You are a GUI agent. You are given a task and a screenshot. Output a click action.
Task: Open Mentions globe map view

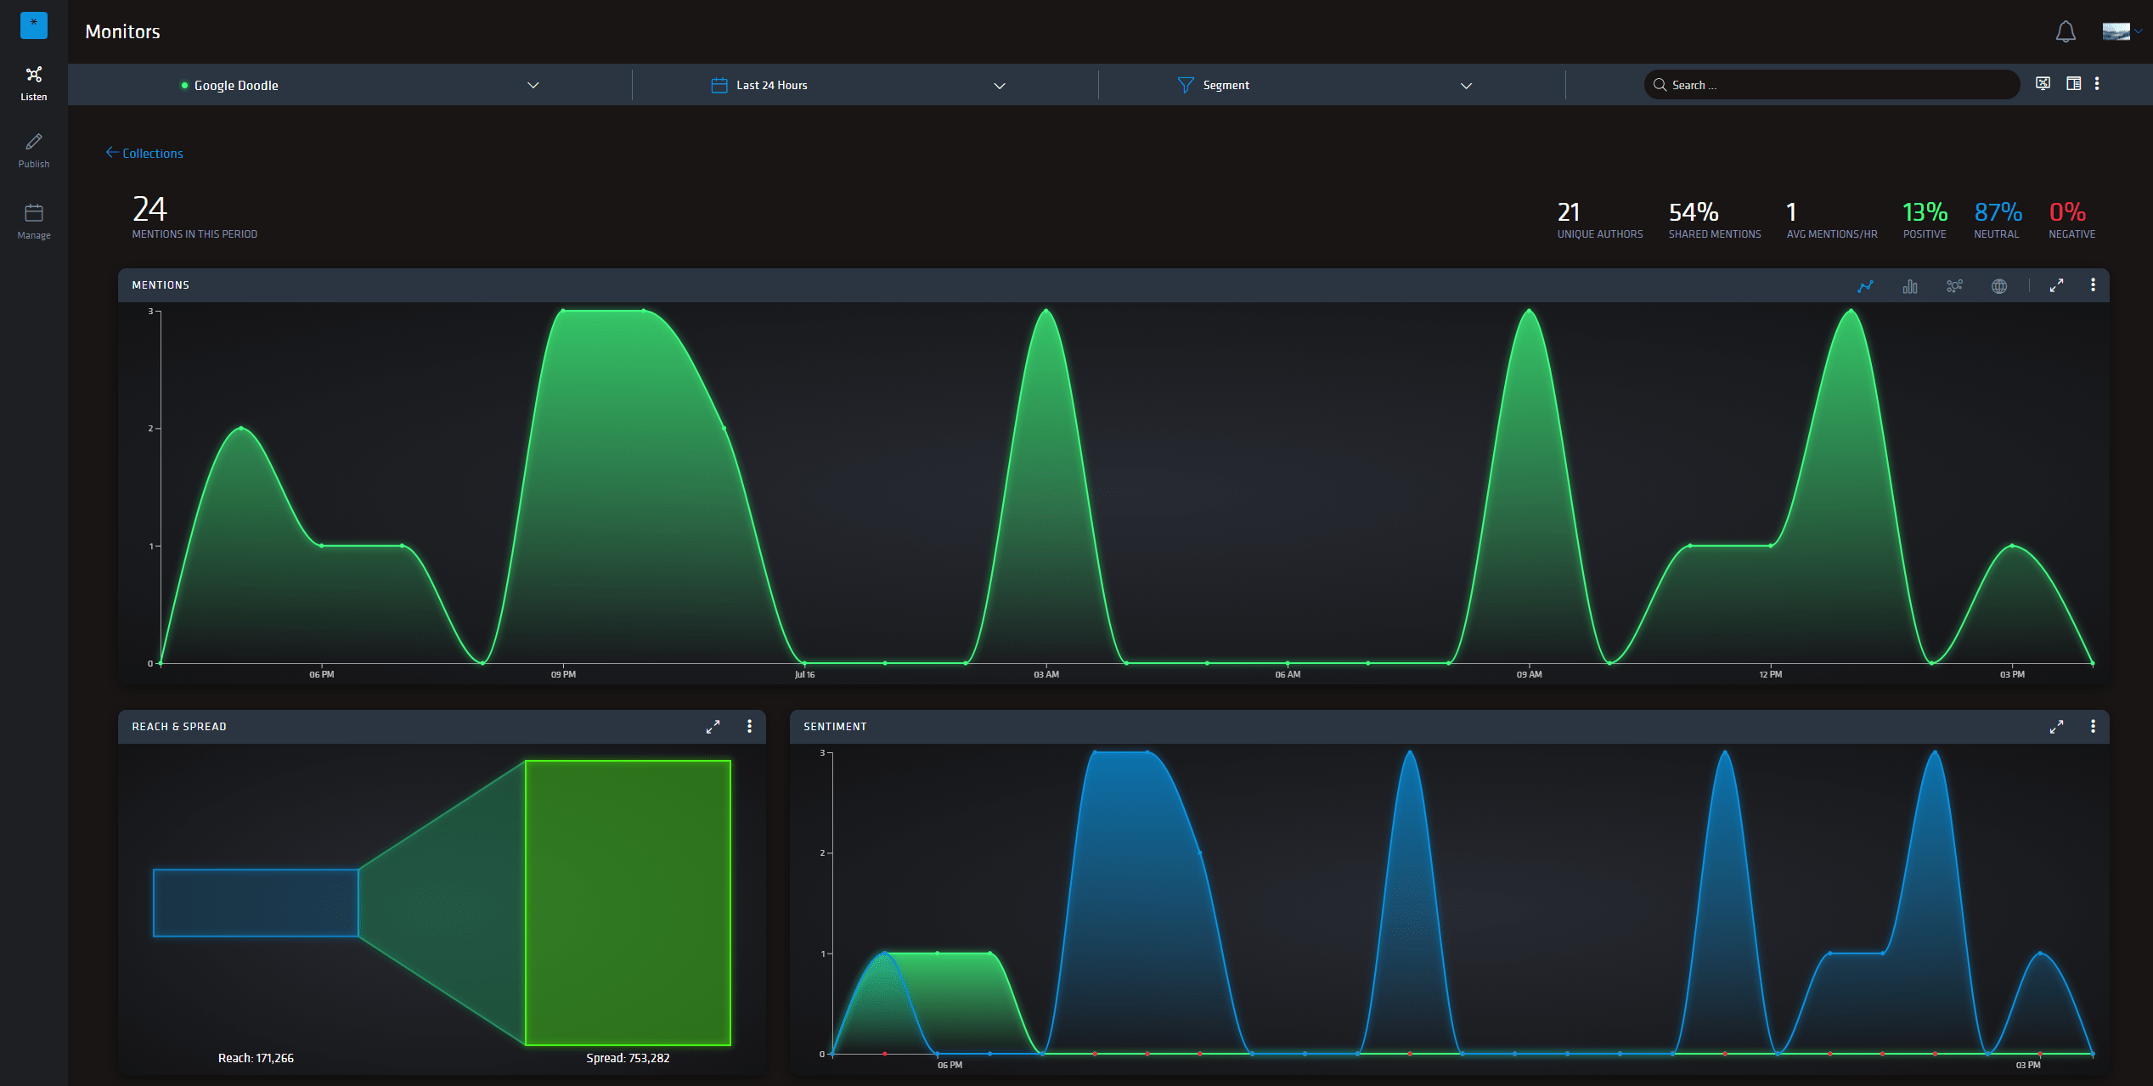1999,286
